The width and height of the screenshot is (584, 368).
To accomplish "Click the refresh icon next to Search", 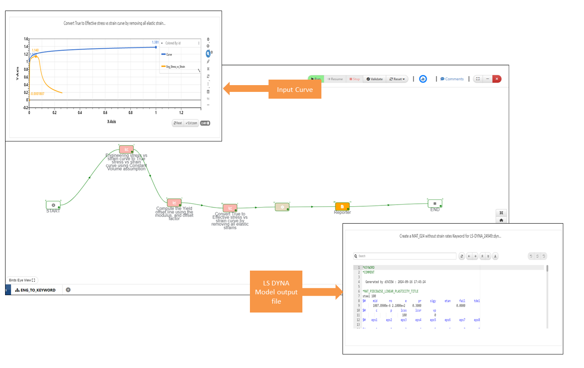I will [x=462, y=256].
